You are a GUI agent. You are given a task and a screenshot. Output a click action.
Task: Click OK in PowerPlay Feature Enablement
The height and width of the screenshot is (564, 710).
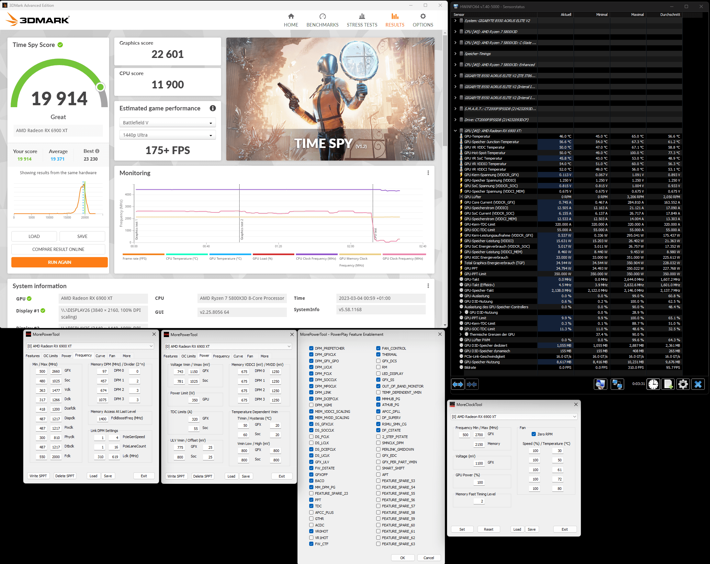click(402, 558)
